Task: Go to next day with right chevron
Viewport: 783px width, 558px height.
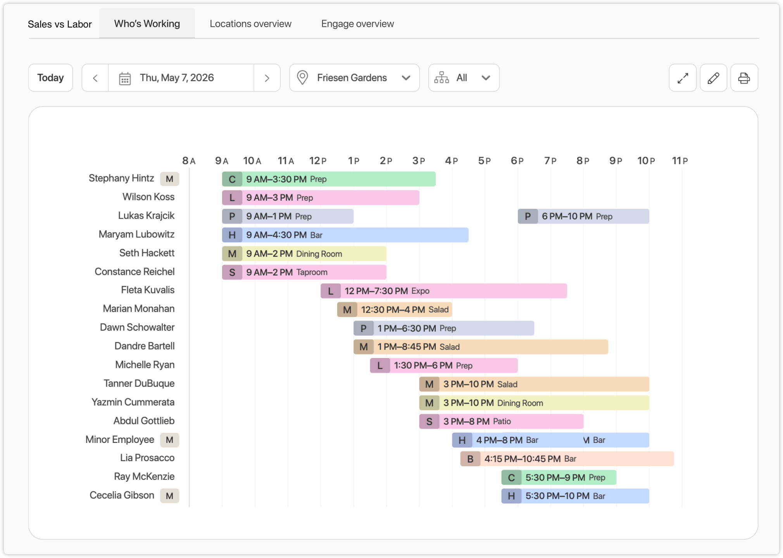Action: 267,78
